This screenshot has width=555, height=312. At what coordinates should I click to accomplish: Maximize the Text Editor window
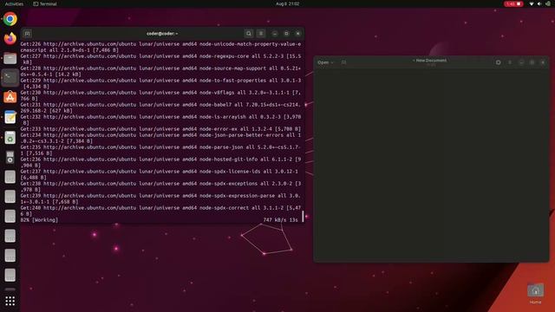(532, 62)
